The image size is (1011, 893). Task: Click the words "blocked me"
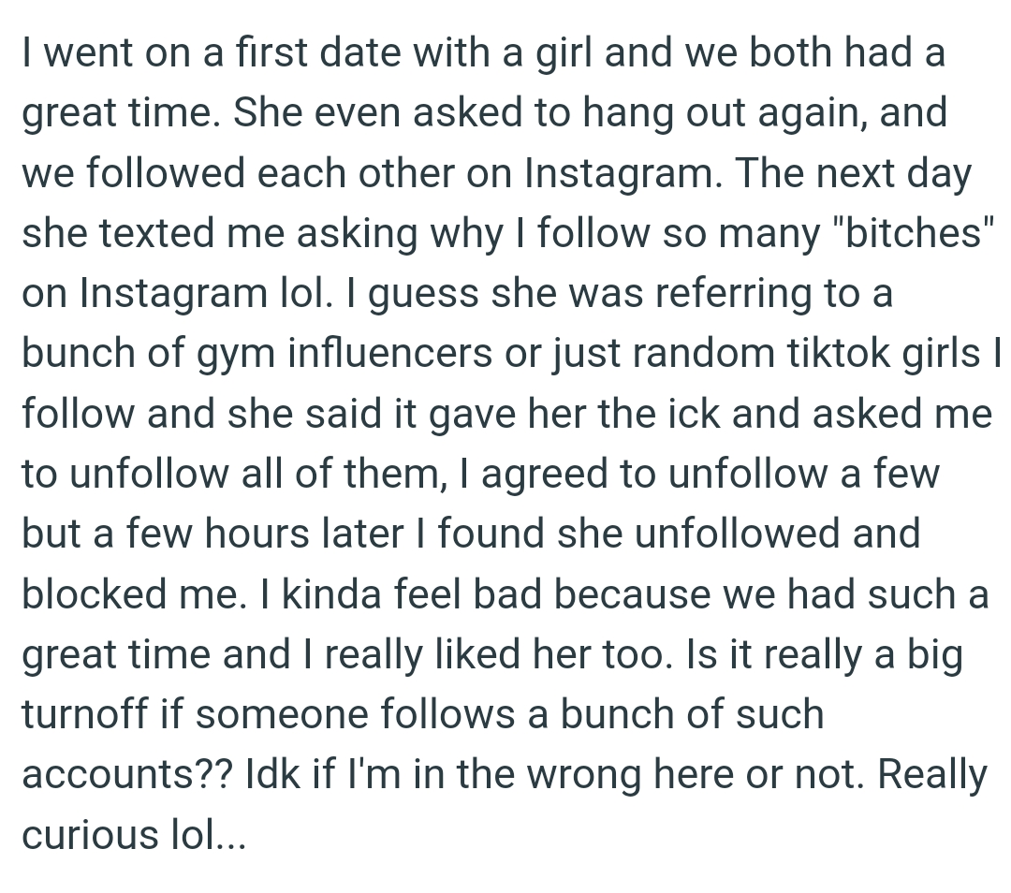coord(134,594)
